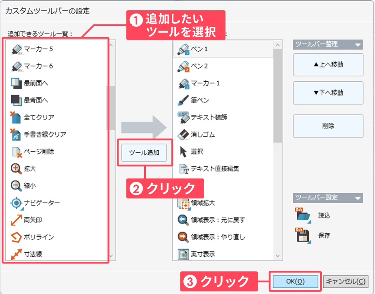
Task: Select the 全てクリア icon
Action: pyautogui.click(x=16, y=117)
